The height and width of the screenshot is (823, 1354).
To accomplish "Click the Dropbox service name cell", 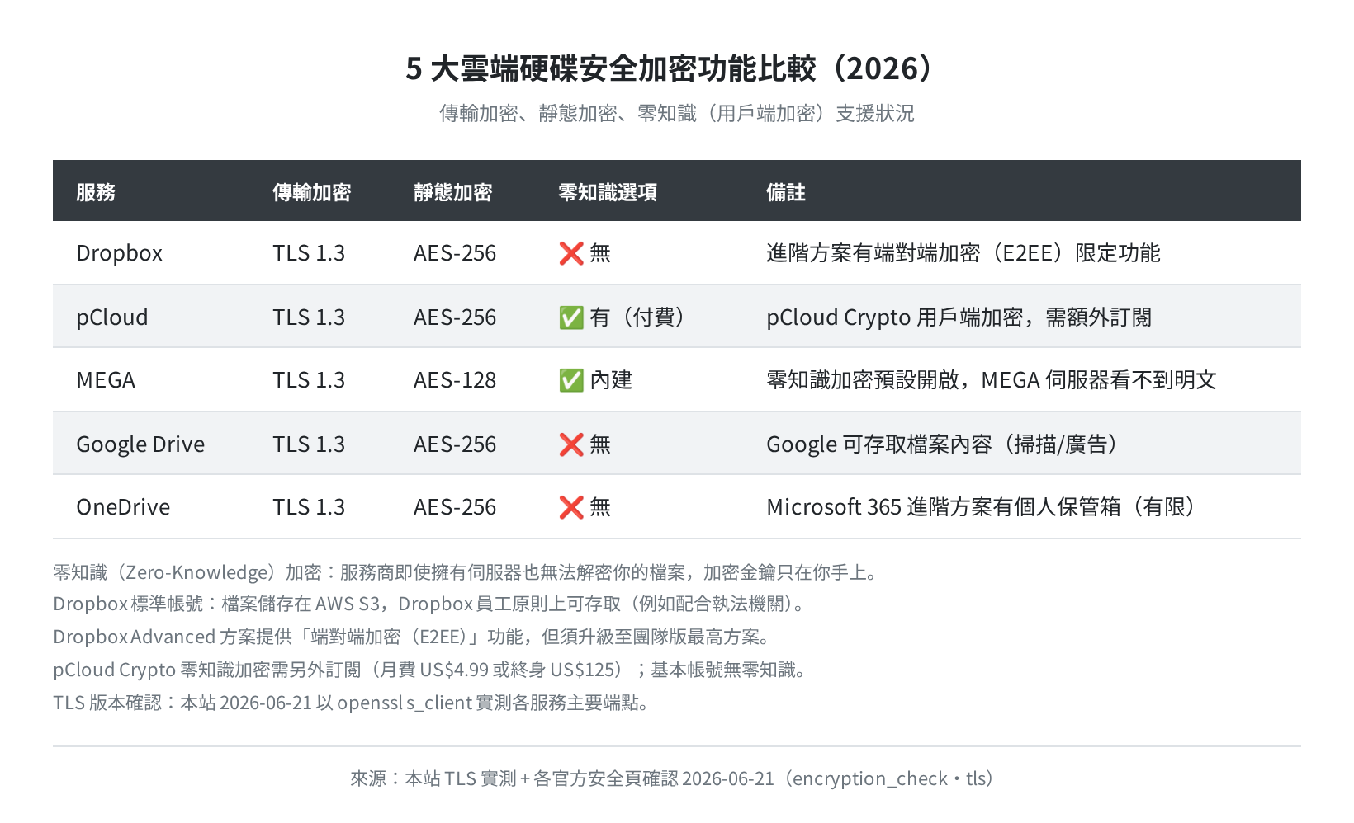I will click(x=120, y=253).
